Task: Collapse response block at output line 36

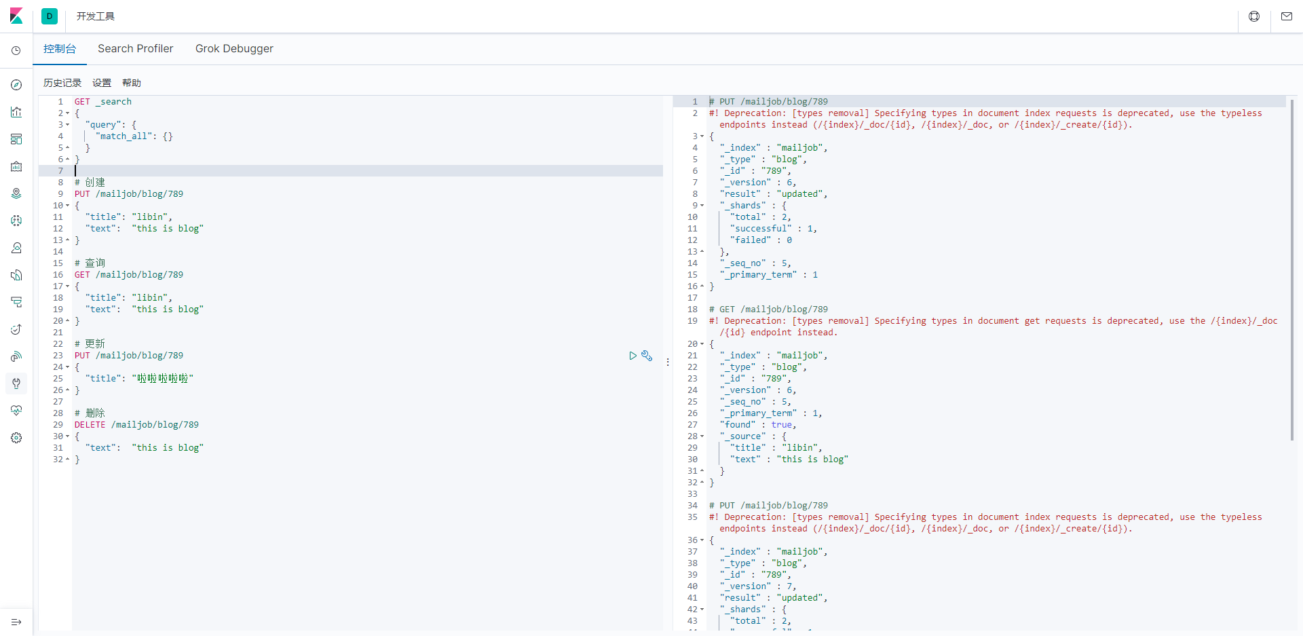Action: pos(702,540)
